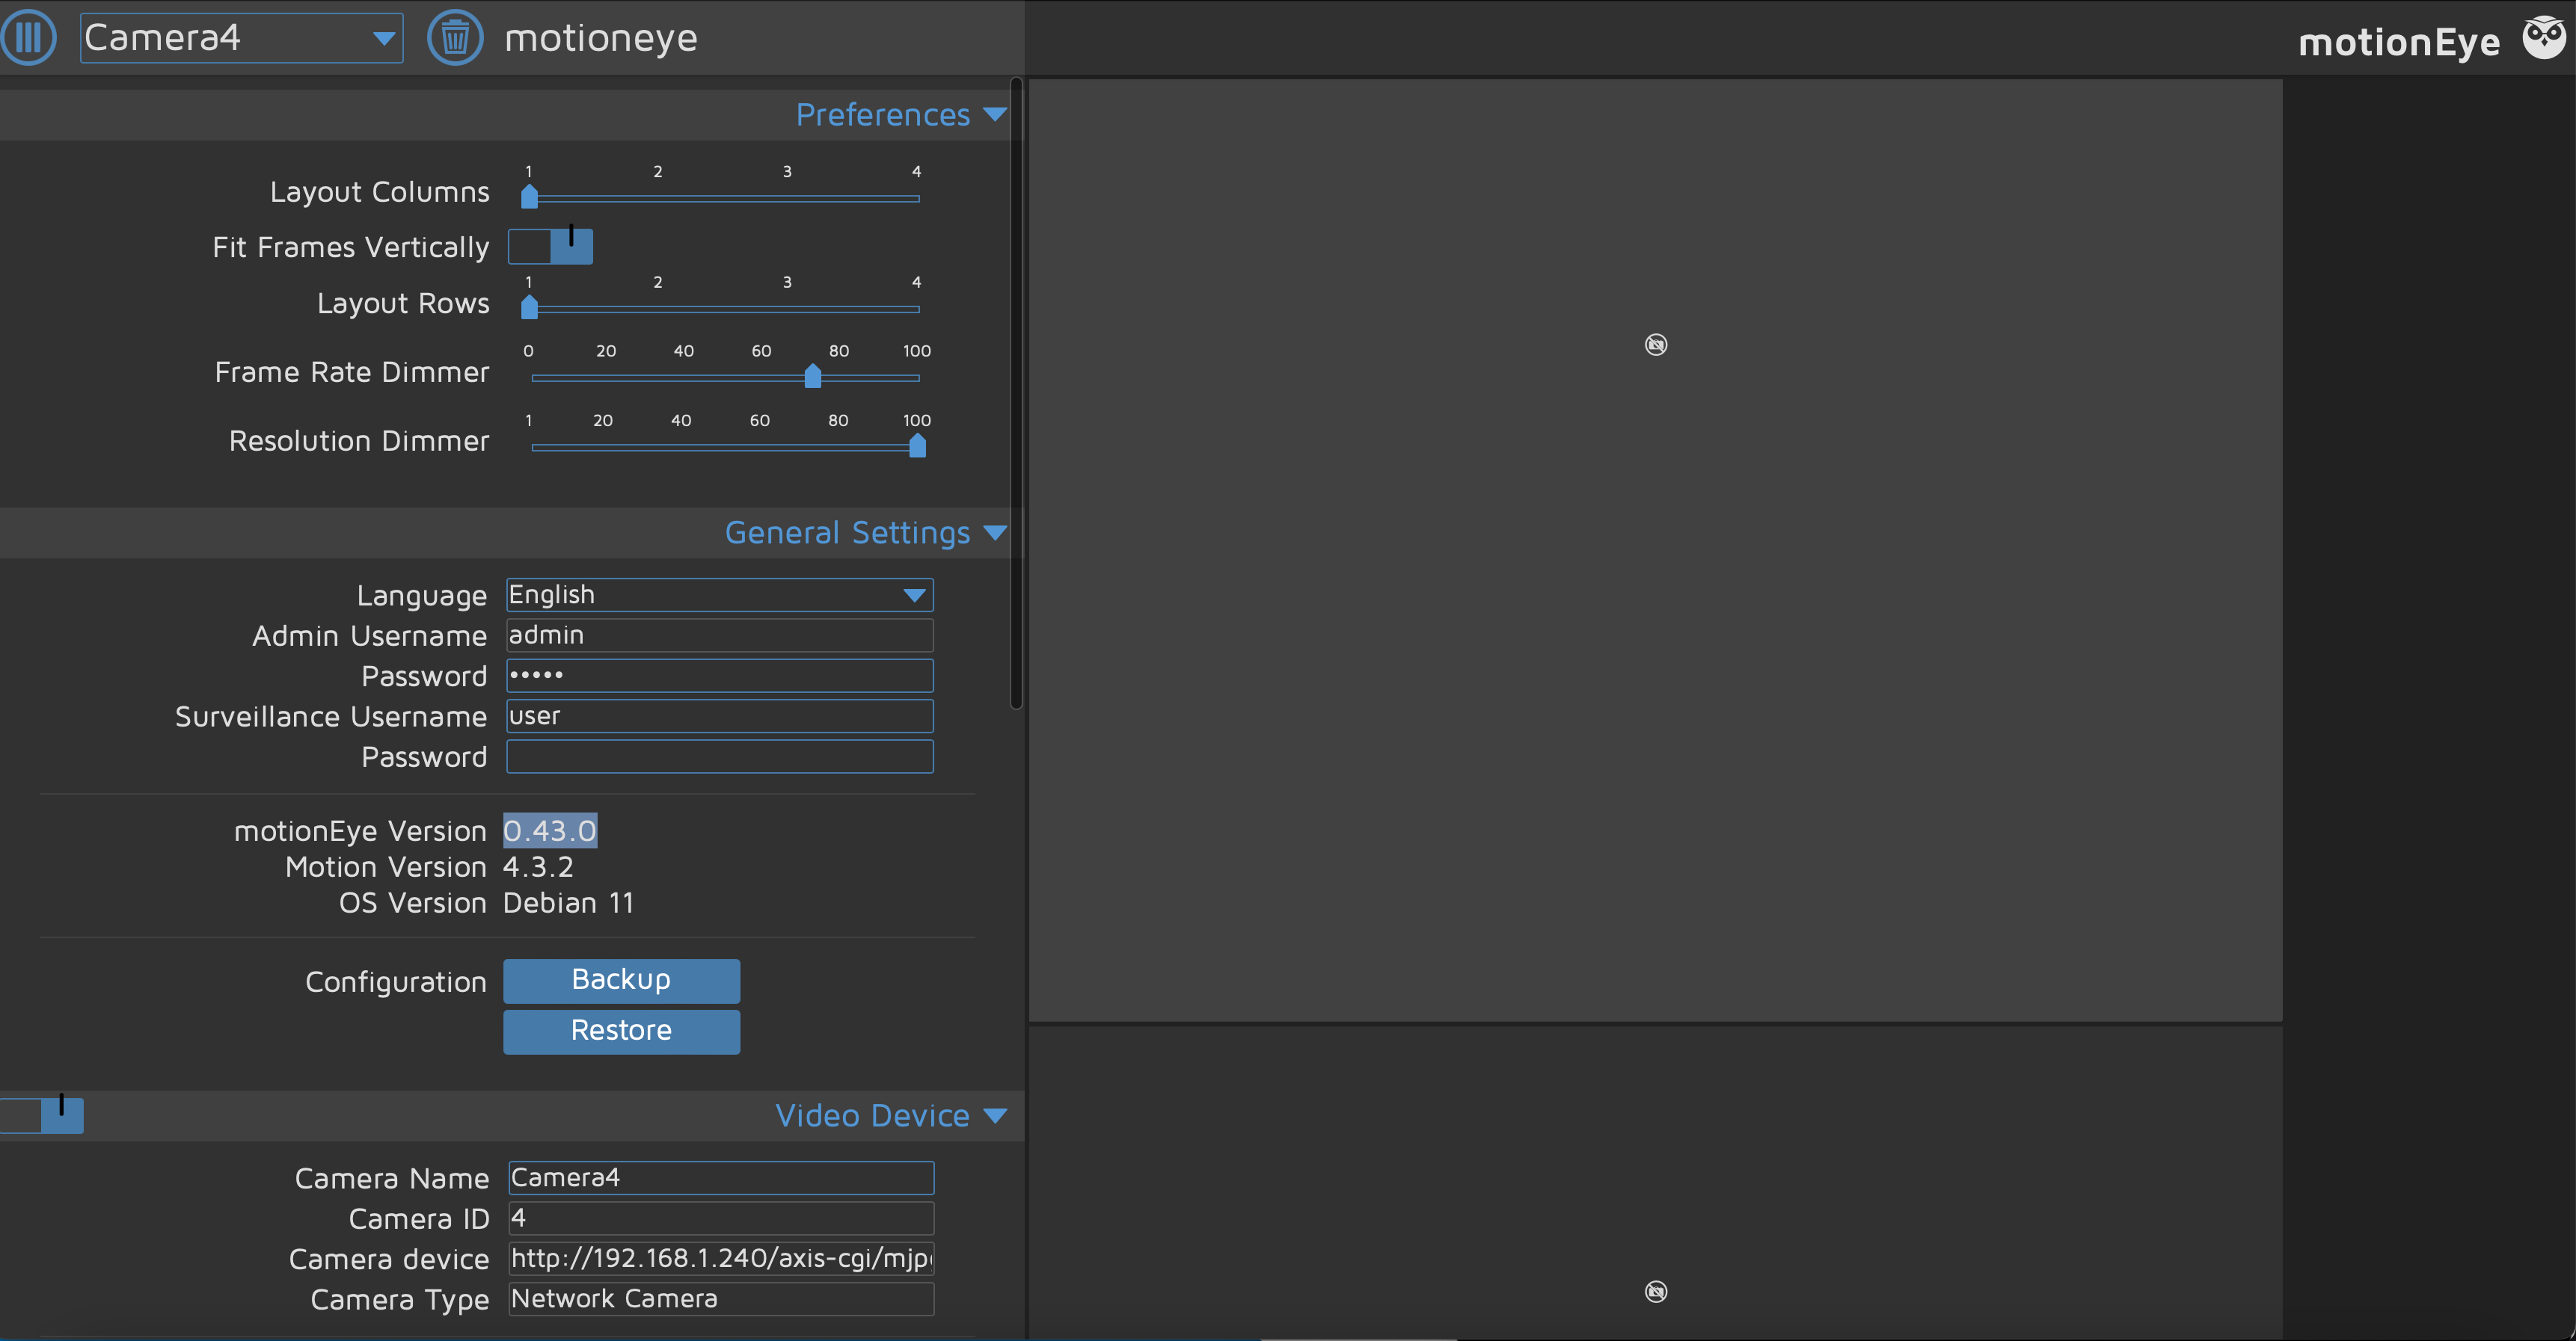Viewport: 2576px width, 1341px height.
Task: Click the Resolution Dimmer slider handle
Action: coord(916,447)
